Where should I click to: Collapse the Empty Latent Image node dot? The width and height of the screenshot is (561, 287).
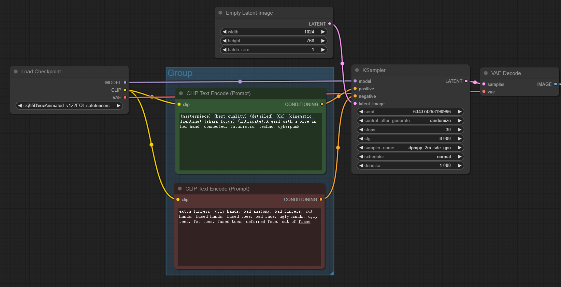coord(220,13)
